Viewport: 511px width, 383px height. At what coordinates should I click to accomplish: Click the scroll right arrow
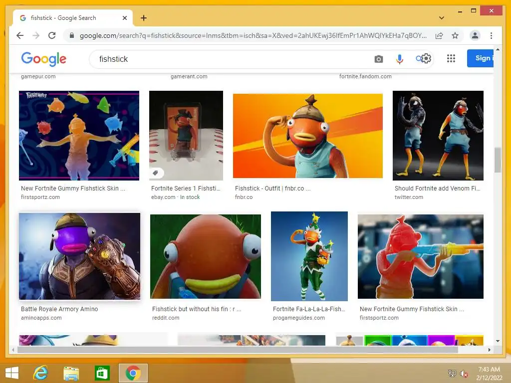point(489,350)
